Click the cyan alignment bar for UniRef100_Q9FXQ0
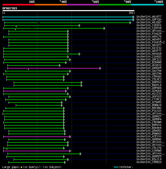The image size is (166, 169). click(x=68, y=20)
